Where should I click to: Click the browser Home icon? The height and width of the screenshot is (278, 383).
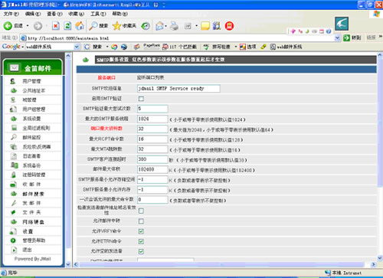point(80,25)
